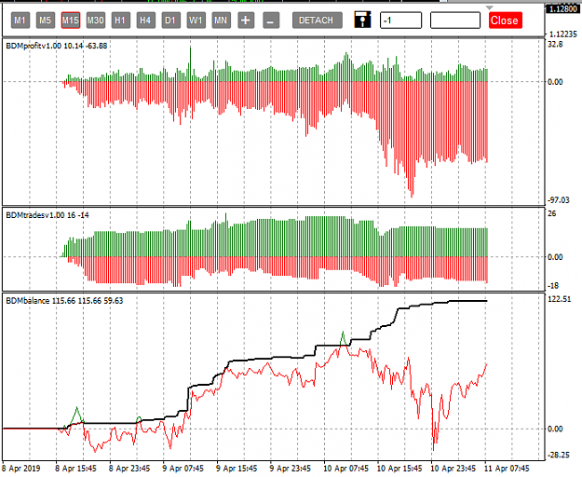Click the 8 Apr 23:45 time label

coord(129,468)
